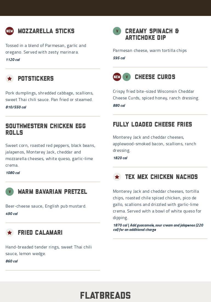The height and width of the screenshot is (302, 211).
Task: Click the Fully Loaded Cheese Fries description
Action: [155, 144]
